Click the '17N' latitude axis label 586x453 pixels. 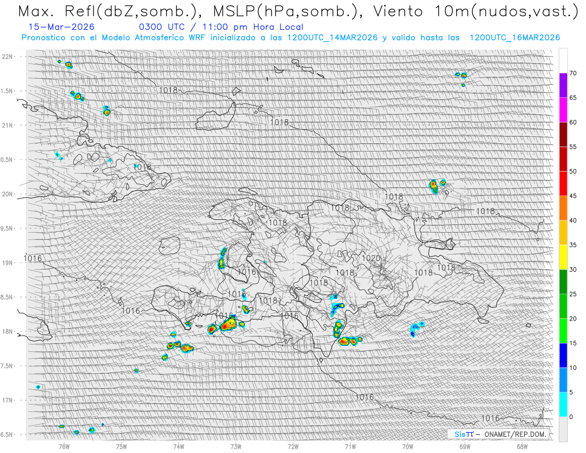tap(8, 400)
